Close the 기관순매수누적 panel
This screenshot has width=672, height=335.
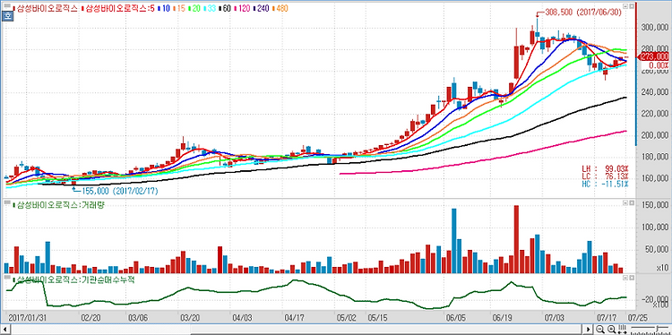pyautogui.click(x=632, y=279)
